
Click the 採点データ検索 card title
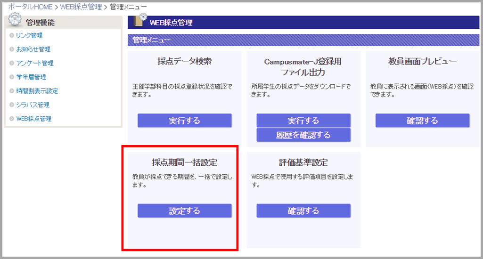(185, 61)
